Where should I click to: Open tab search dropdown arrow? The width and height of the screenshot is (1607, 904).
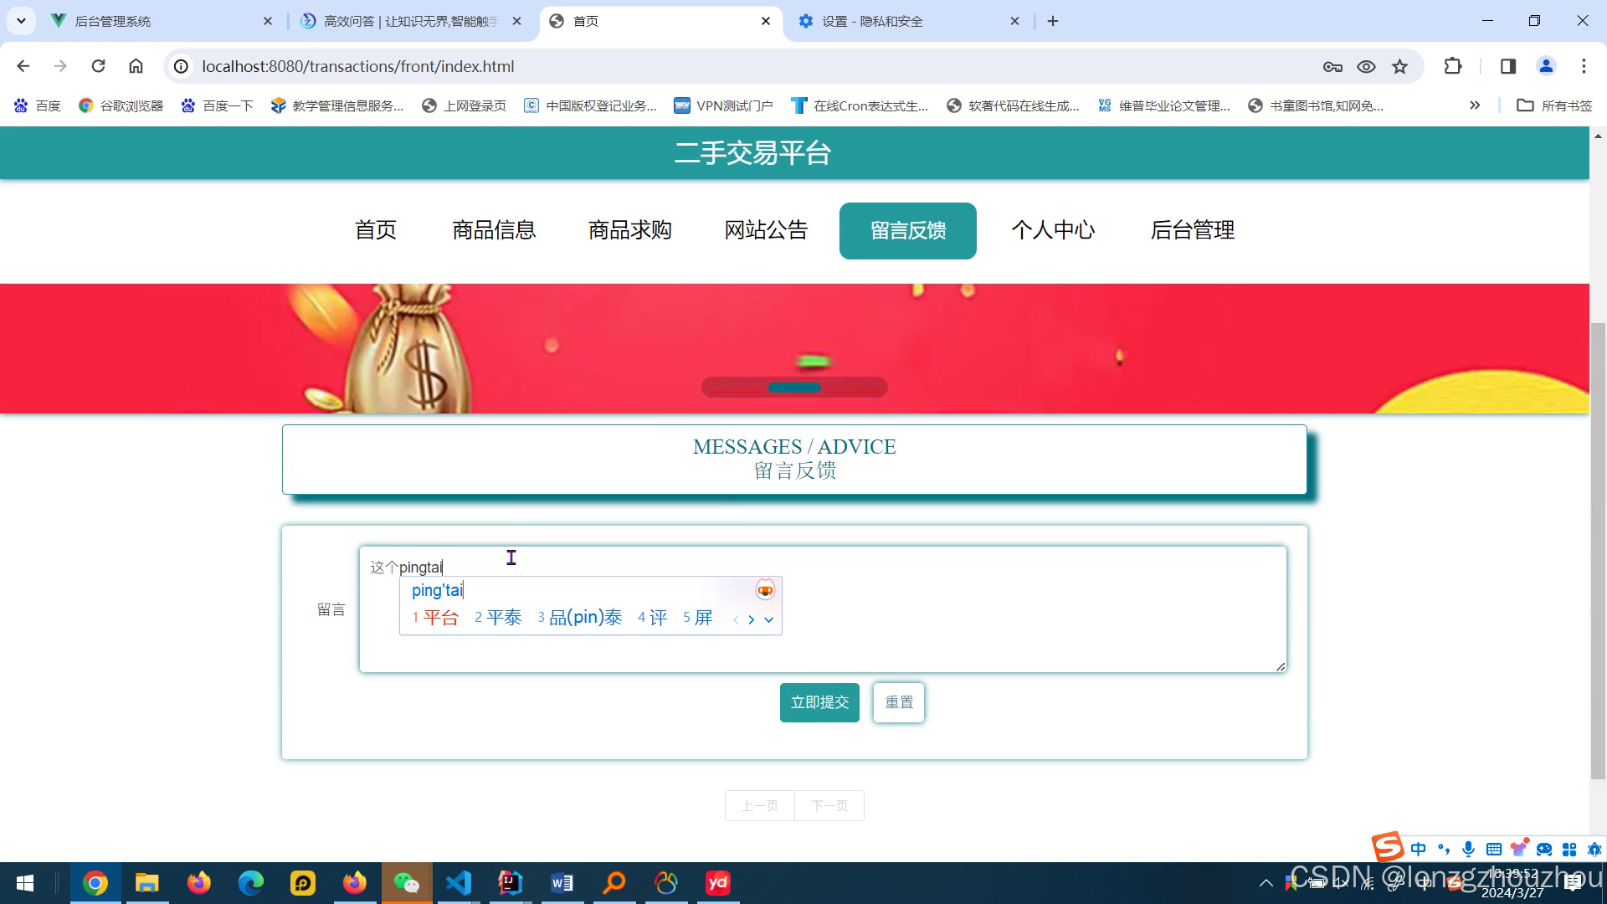21,21
